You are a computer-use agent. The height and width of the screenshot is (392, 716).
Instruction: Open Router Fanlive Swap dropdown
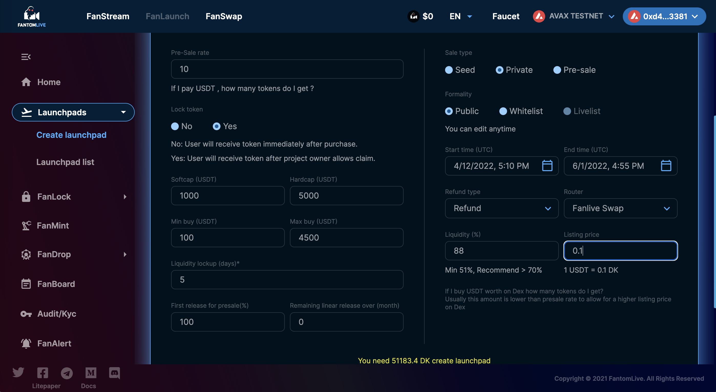(x=620, y=208)
